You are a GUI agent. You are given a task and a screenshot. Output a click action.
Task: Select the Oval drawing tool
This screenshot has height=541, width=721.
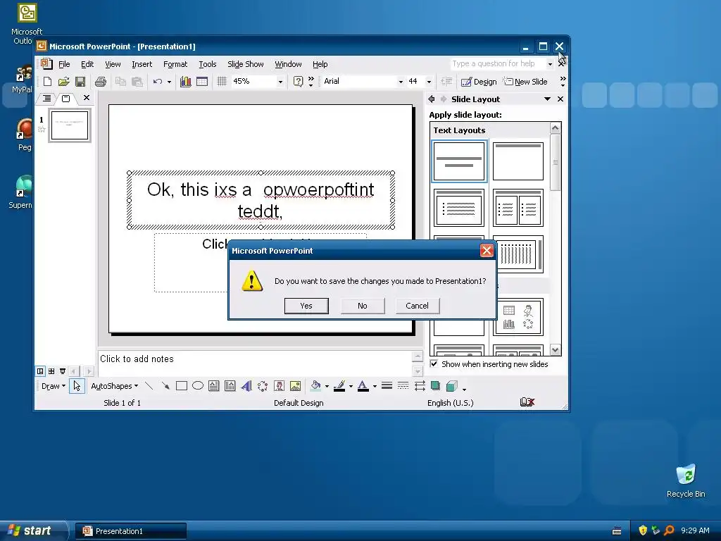[x=198, y=385]
